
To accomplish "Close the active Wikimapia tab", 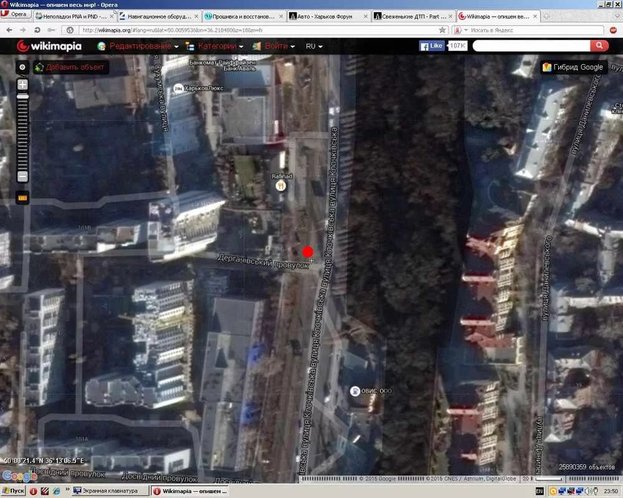I will tap(535, 17).
